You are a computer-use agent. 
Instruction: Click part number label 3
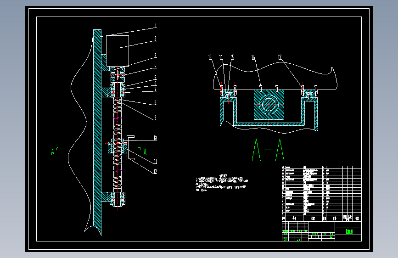(x=156, y=56)
